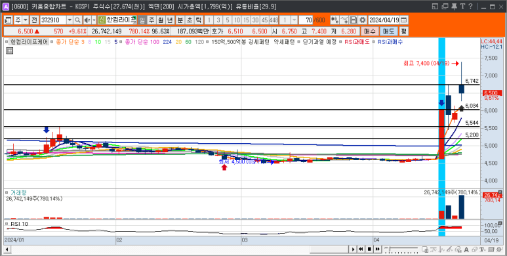Screen dimensions: 507x256
Task: Pin the window with the pushpin icon
Action: (x=455, y=6)
